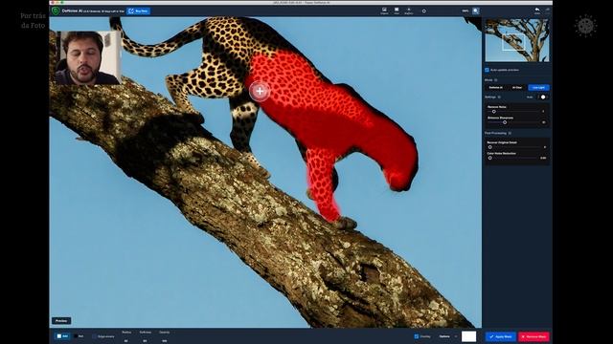Select the AI Clear mode tab
Image resolution: width=613 pixels, height=344 pixels.
pyautogui.click(x=517, y=87)
